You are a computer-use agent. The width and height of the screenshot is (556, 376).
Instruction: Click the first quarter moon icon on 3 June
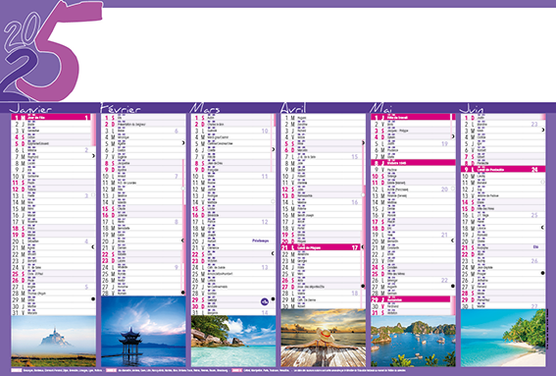point(543,130)
